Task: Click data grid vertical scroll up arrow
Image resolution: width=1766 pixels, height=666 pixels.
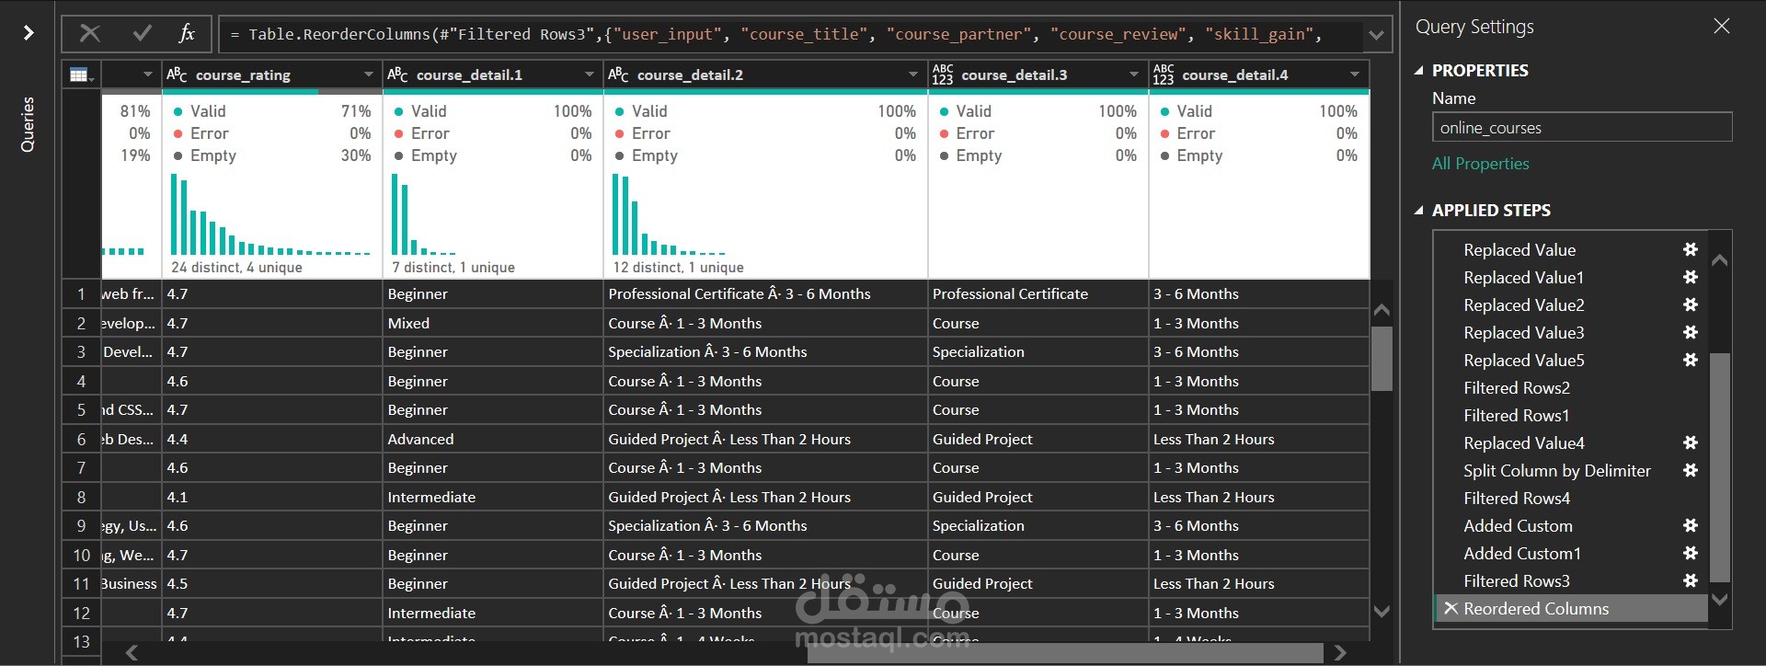Action: pyautogui.click(x=1382, y=310)
